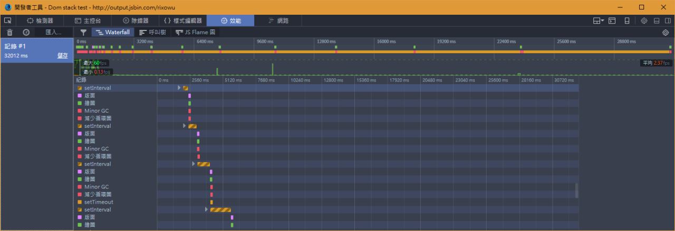
Task: Open the 除錯器 tab
Action: [x=136, y=21]
